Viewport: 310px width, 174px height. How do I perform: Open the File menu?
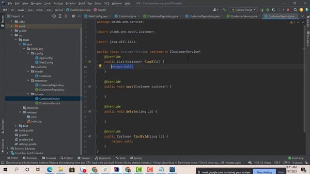[10, 3]
